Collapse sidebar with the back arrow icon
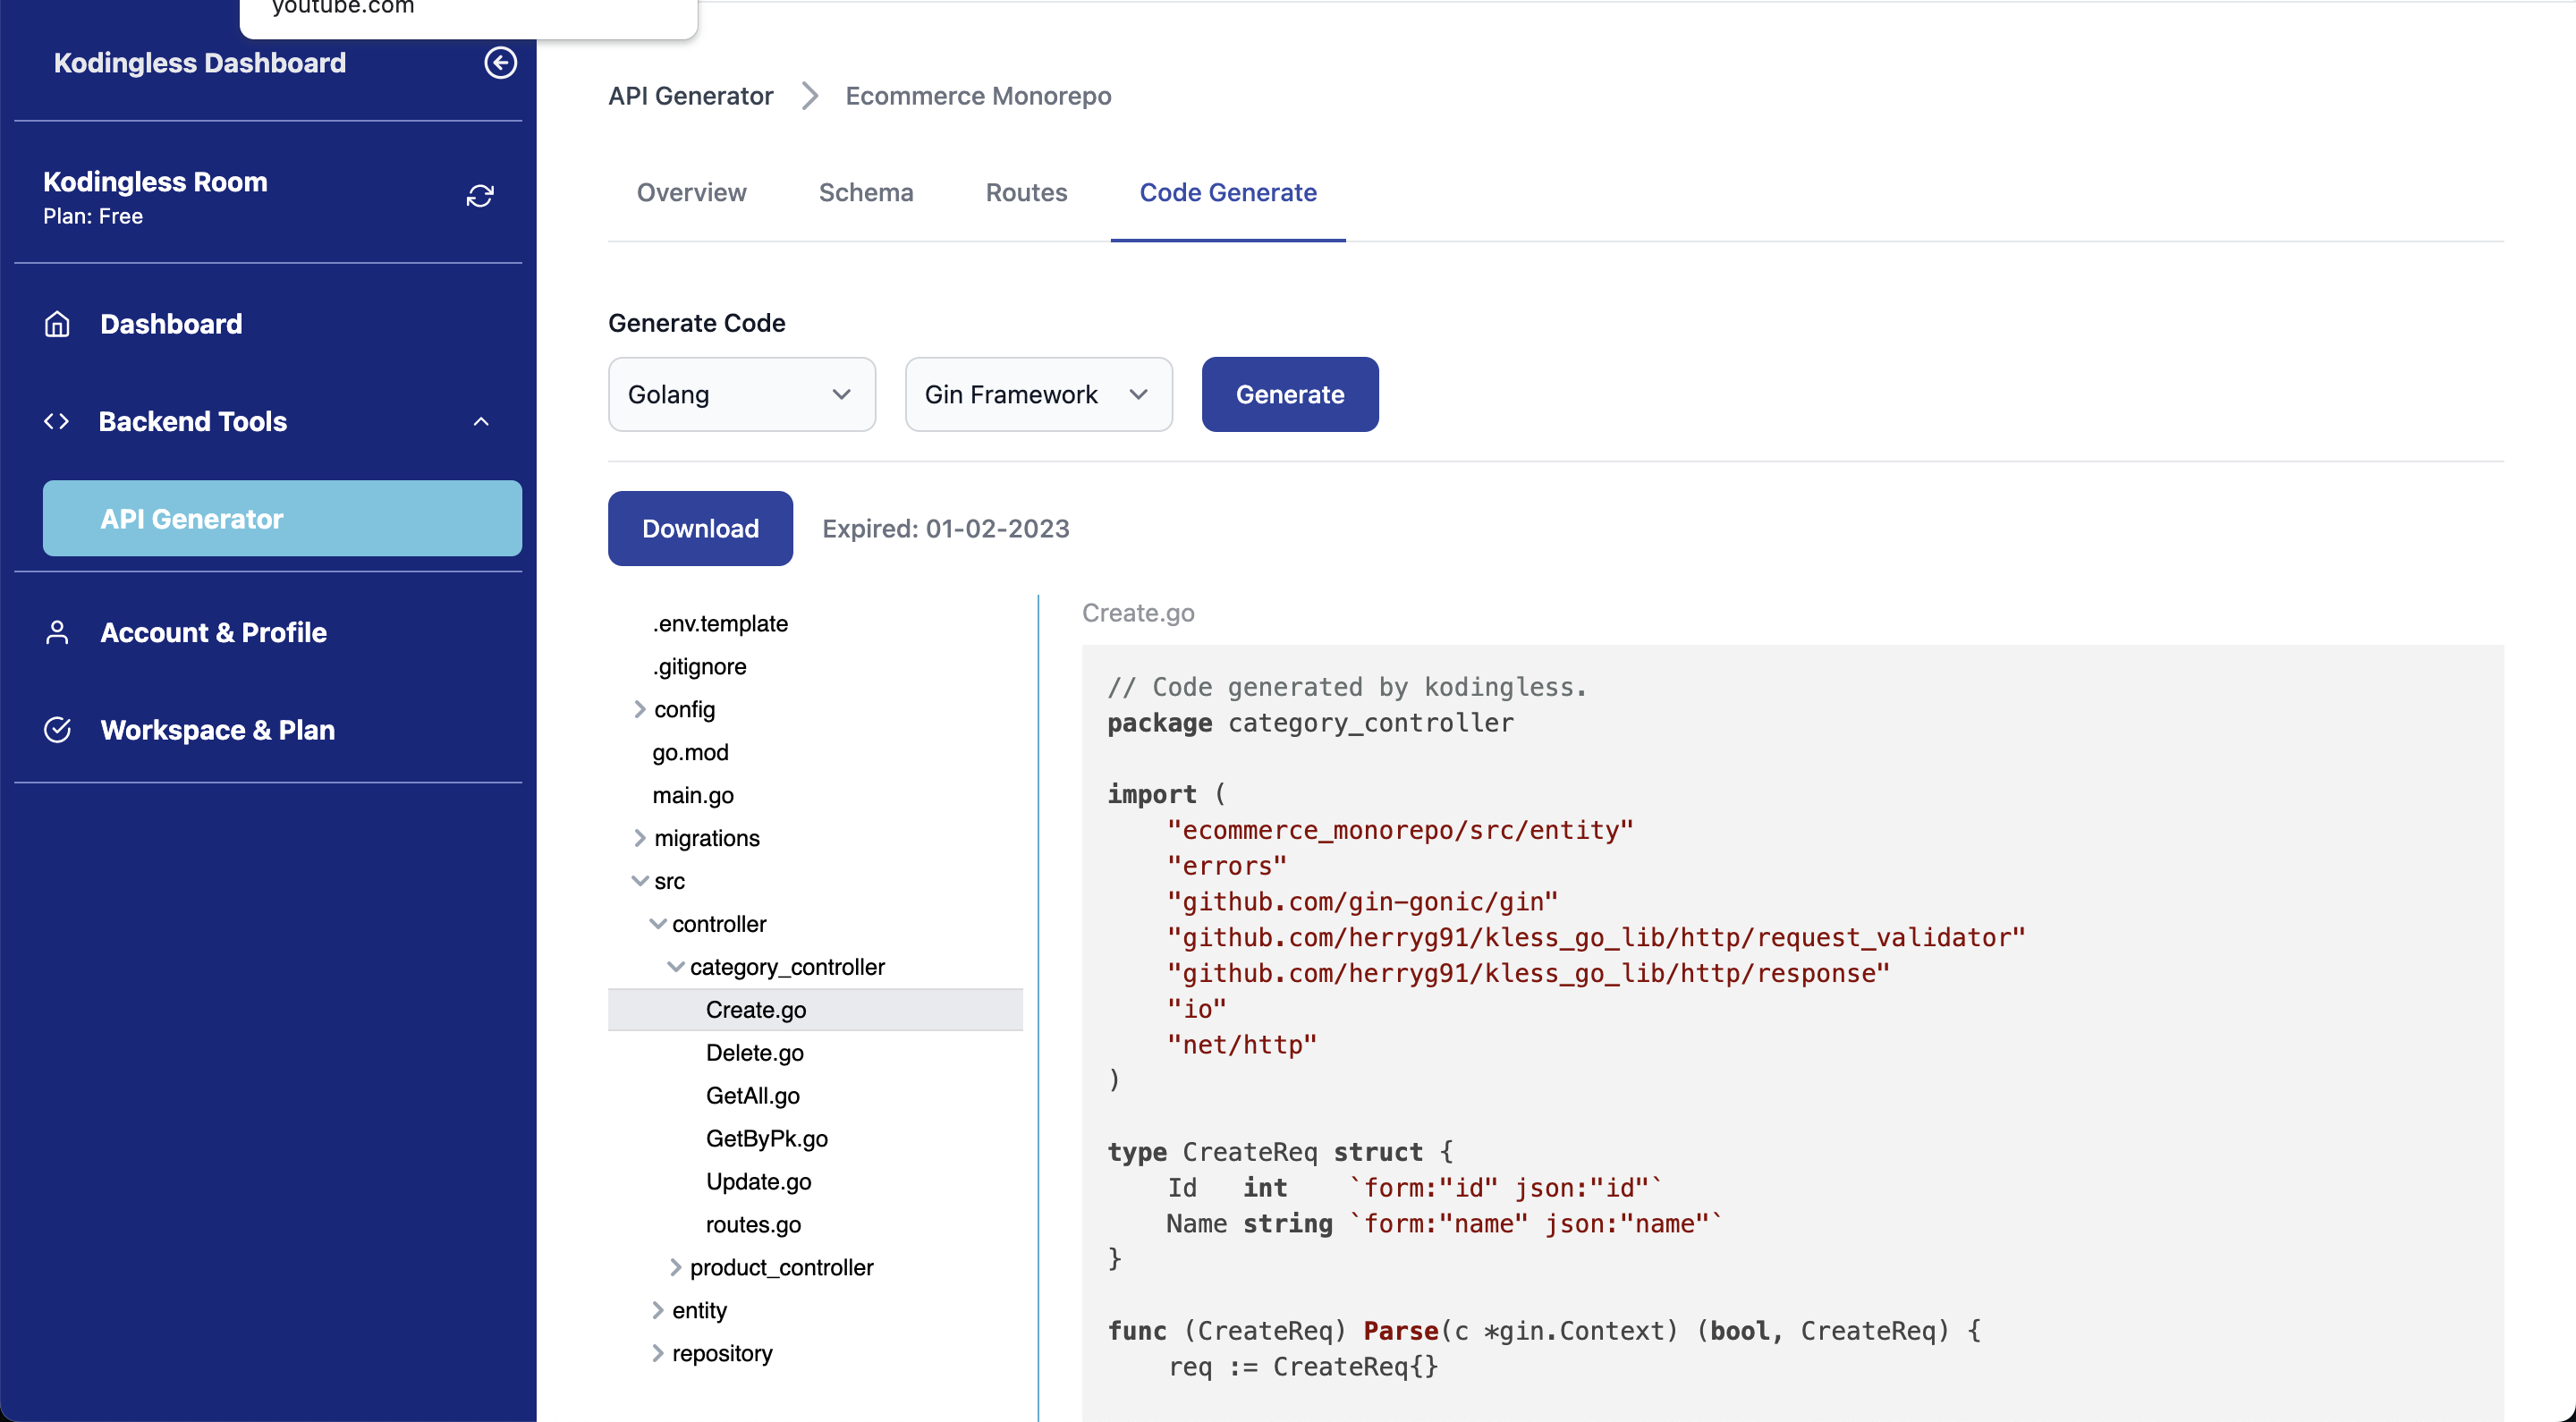 (x=500, y=63)
